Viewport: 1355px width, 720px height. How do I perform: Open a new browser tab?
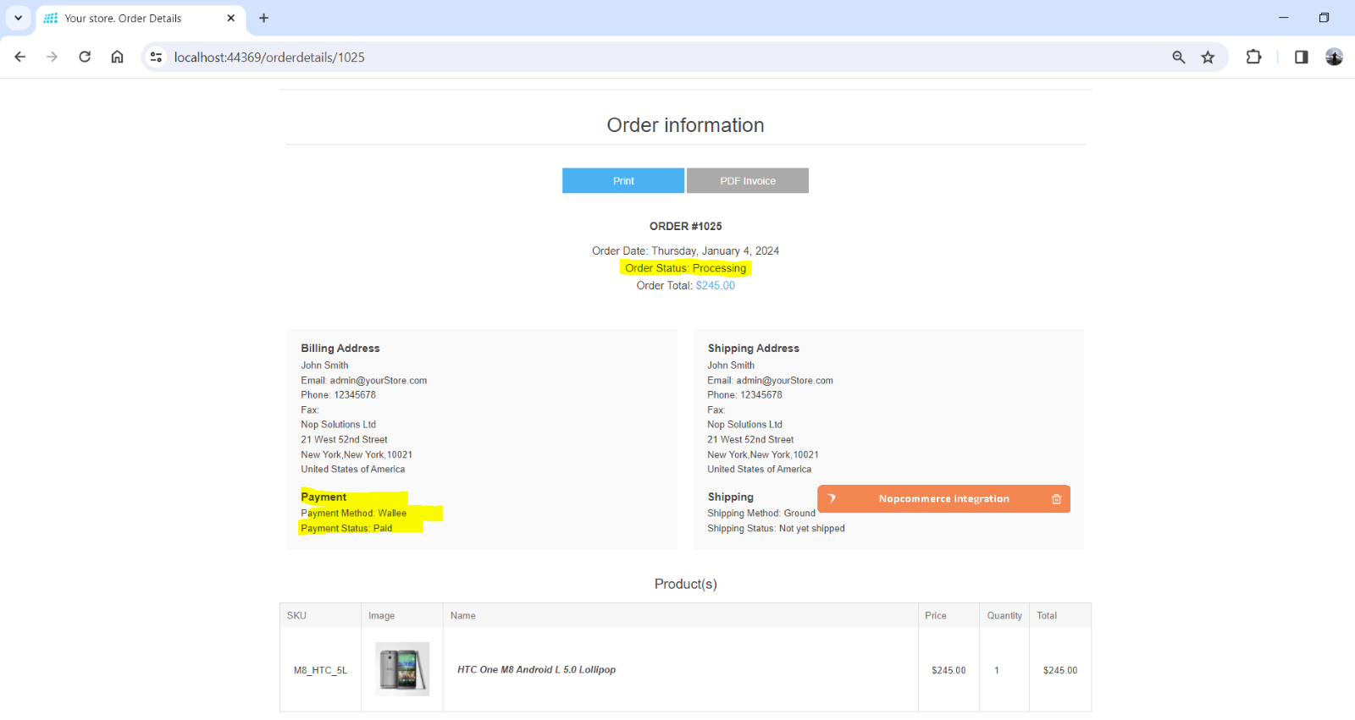[263, 18]
